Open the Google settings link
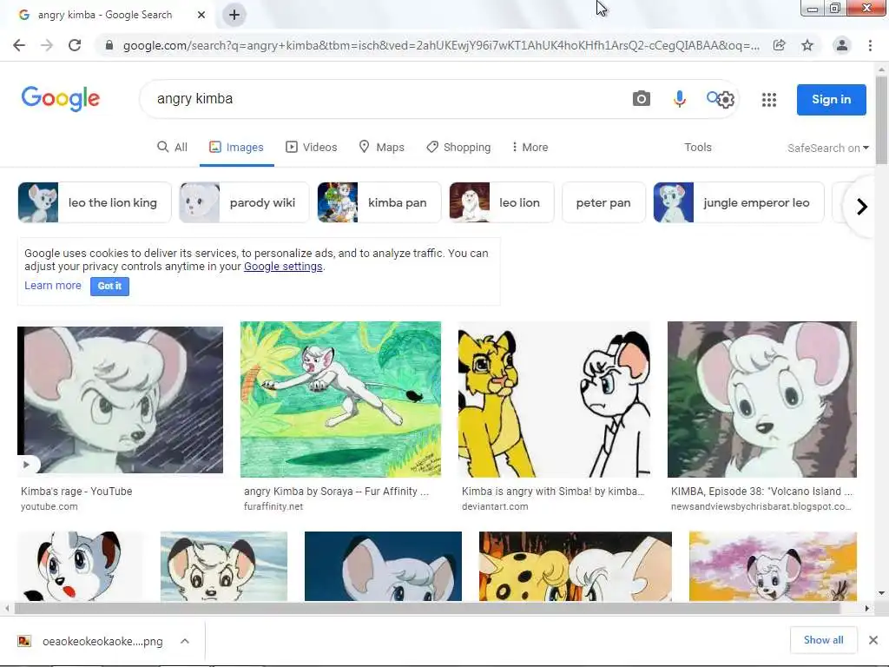The image size is (889, 667). tap(283, 267)
